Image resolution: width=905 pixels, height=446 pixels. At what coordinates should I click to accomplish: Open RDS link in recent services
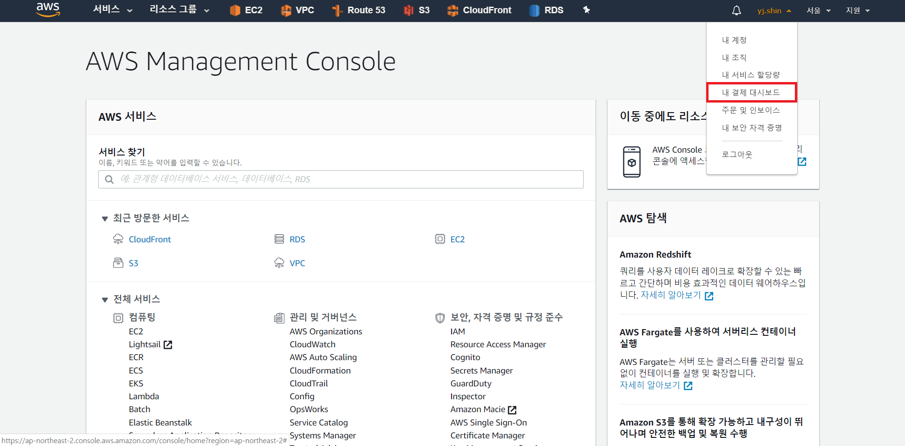coord(298,239)
